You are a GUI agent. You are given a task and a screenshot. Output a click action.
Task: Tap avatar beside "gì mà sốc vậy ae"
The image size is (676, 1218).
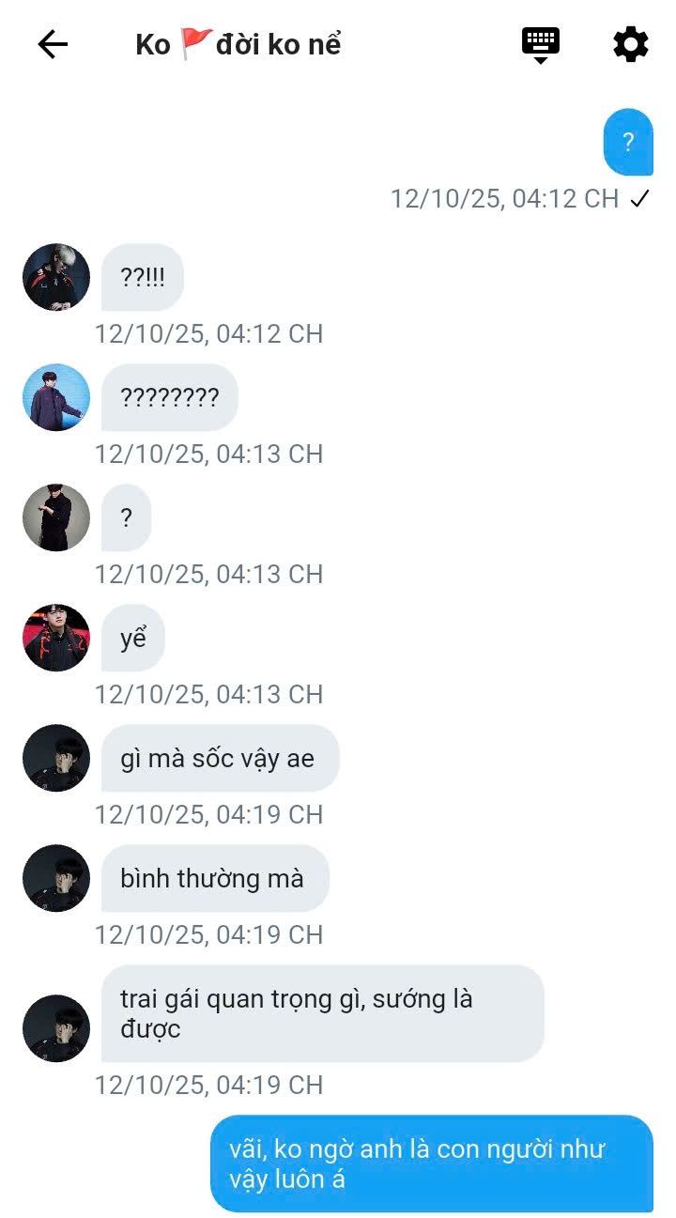click(x=56, y=758)
